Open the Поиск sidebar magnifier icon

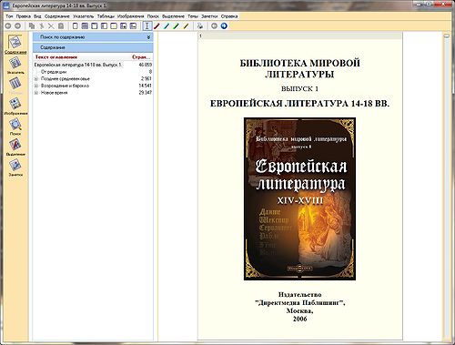(15, 125)
